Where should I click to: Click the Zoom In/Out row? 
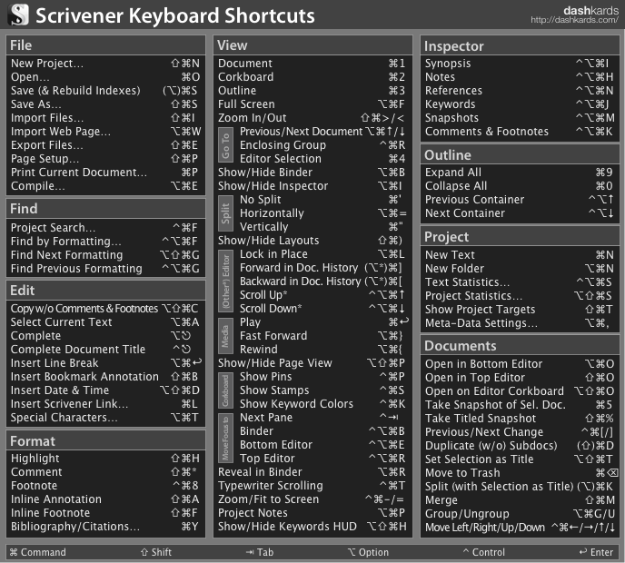312,118
